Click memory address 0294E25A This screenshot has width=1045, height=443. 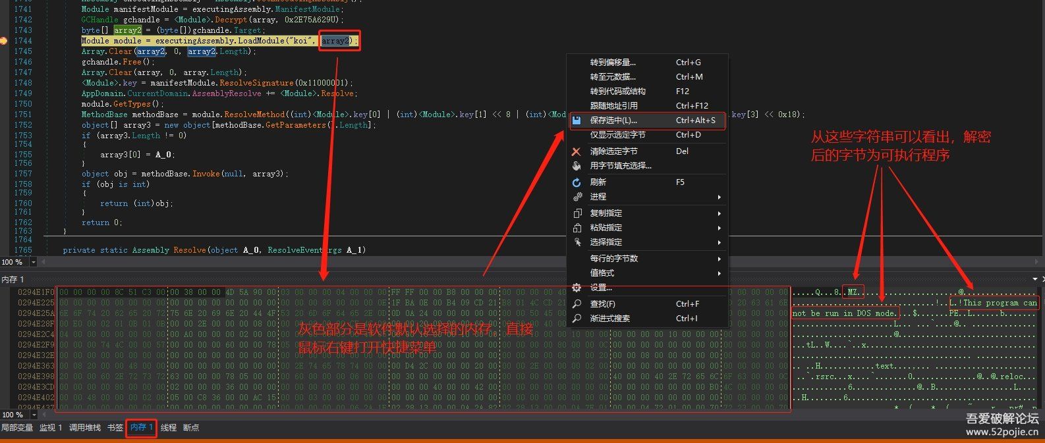point(36,313)
